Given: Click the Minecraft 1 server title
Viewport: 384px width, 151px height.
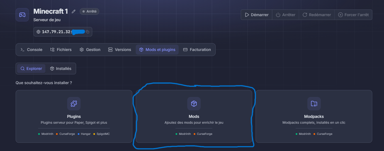Looking at the screenshot, I should pos(51,11).
